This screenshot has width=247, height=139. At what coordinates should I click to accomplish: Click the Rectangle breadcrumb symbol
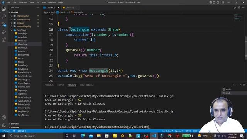tap(78, 12)
